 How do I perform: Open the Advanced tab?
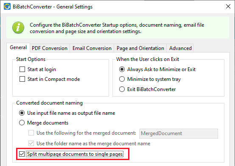(180, 48)
